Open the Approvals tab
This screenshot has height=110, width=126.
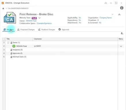64,30
